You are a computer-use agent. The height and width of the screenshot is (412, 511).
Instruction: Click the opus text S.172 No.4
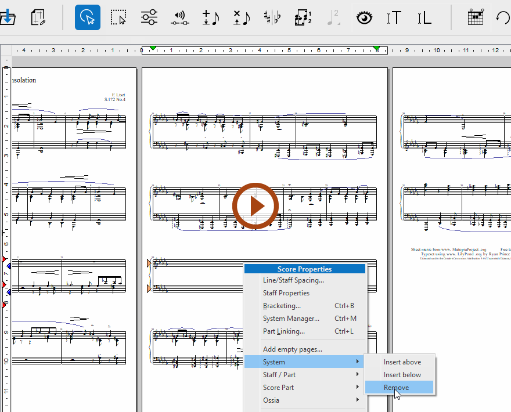[x=115, y=99]
